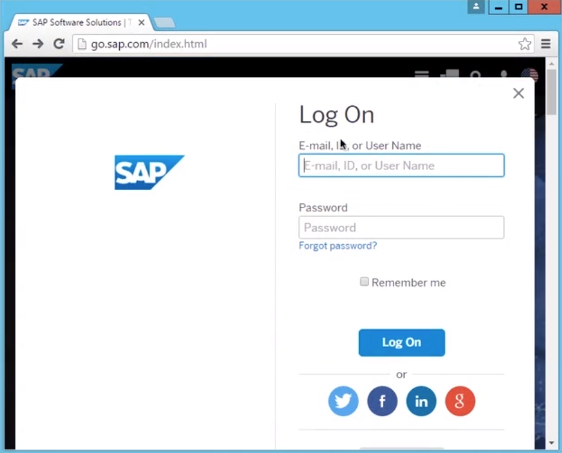Viewport: 562px width, 453px height.
Task: Sign in with the Facebook icon
Action: [x=382, y=401]
